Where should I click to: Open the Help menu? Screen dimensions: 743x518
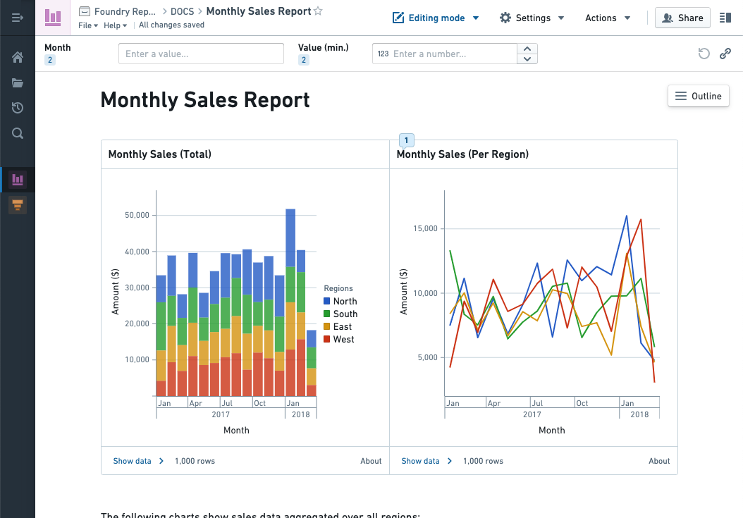click(x=115, y=25)
